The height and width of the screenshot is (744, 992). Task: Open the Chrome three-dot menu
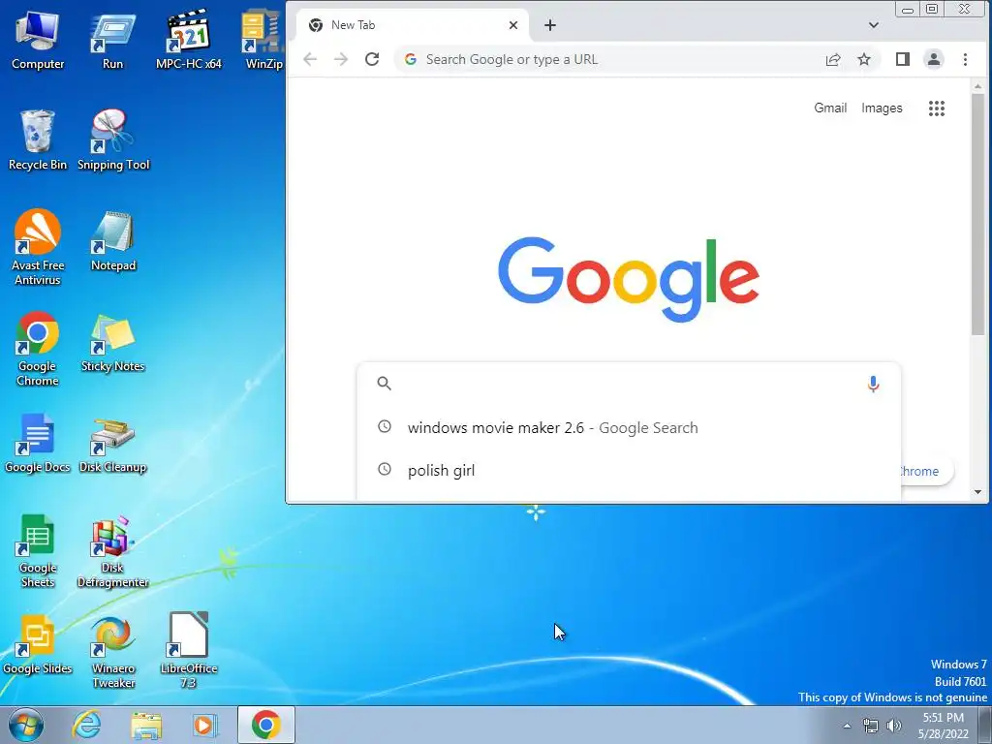pyautogui.click(x=965, y=59)
